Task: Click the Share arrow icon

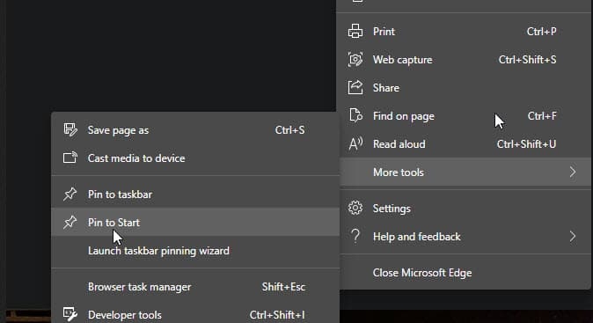Action: pyautogui.click(x=355, y=87)
